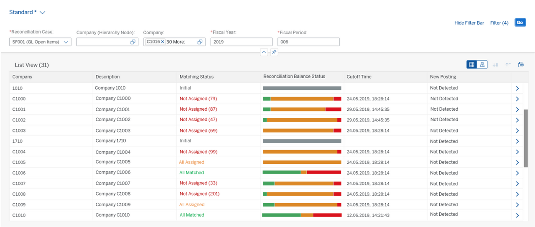535x227 pixels.
Task: Click the Fiscal Year input field
Action: pyautogui.click(x=242, y=42)
